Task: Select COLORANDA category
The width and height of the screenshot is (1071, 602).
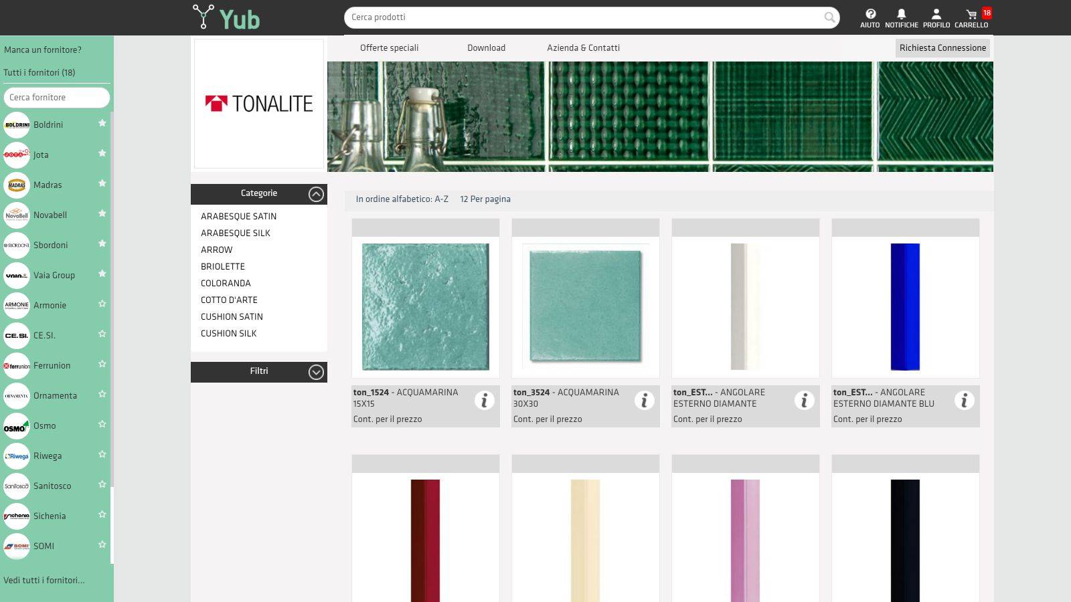Action: pos(226,284)
